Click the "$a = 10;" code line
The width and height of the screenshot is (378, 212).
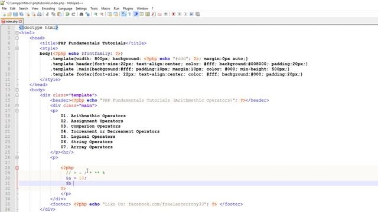pyautogui.click(x=76, y=178)
